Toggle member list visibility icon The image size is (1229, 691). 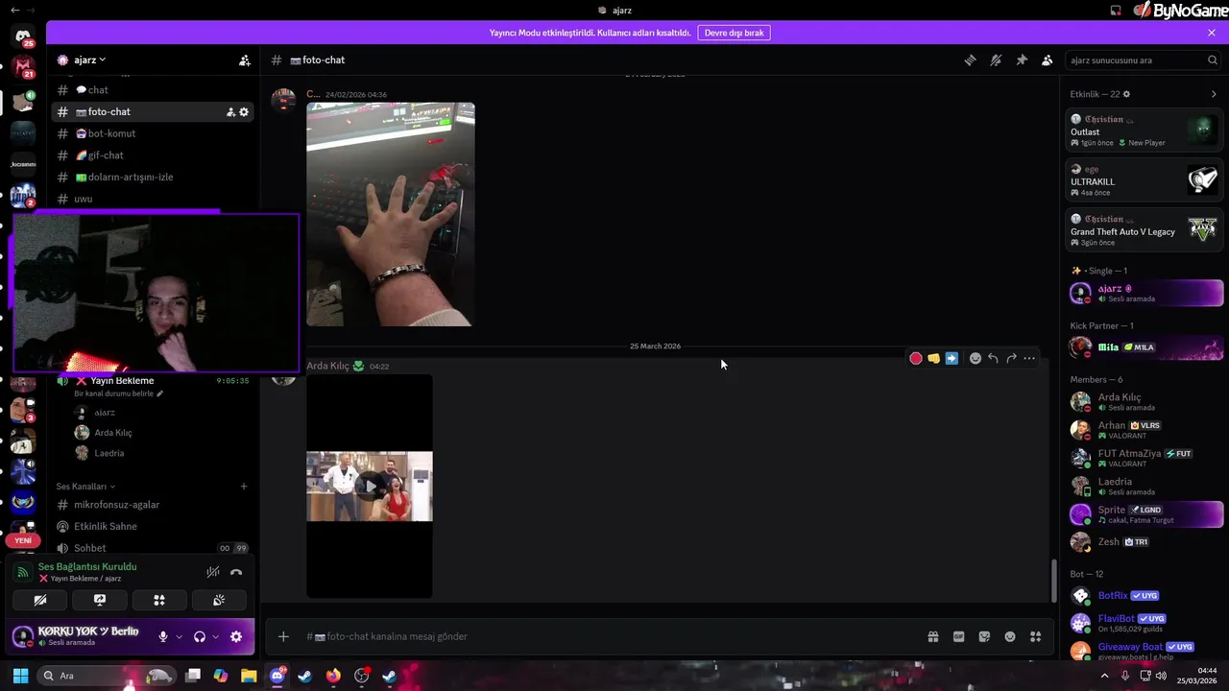(1048, 60)
